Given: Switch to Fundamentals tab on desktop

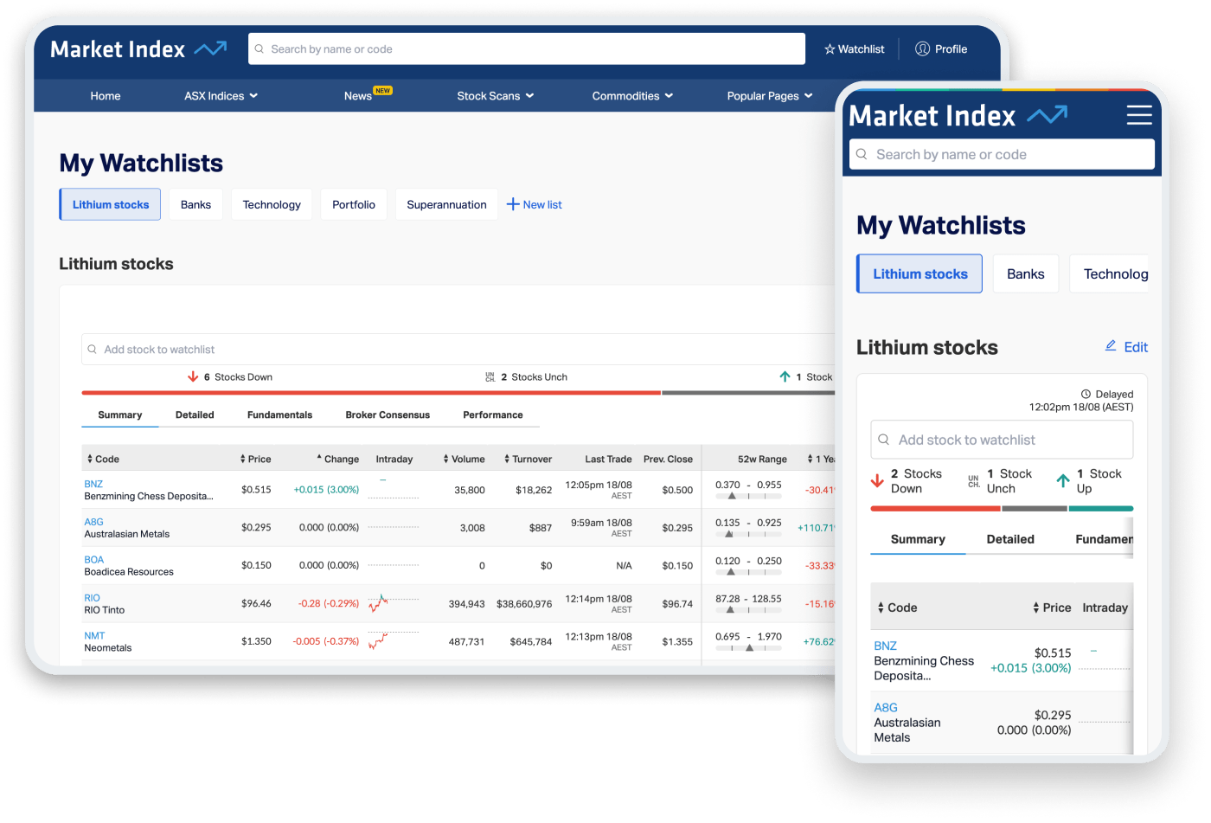Looking at the screenshot, I should (279, 415).
